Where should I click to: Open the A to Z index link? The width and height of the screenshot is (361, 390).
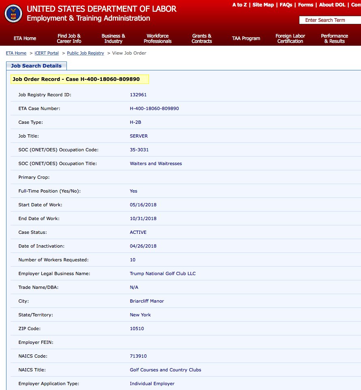coord(239,5)
